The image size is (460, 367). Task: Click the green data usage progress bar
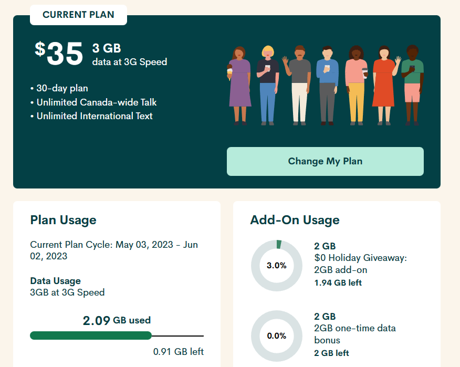point(91,335)
